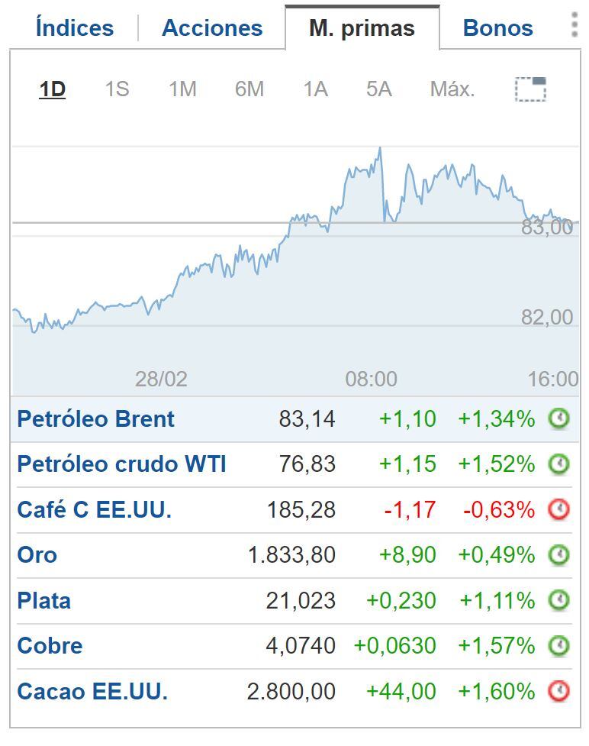Open the vertical three-dot options menu
The width and height of the screenshot is (589, 746).
[x=575, y=25]
